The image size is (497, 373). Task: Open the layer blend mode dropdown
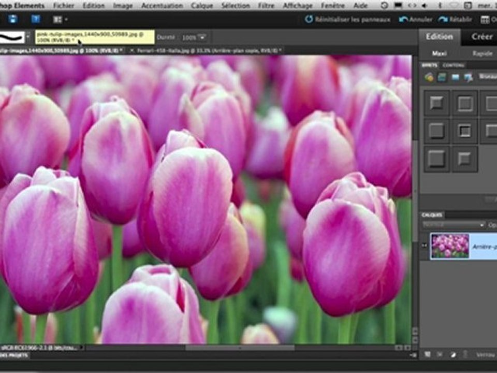pyautogui.click(x=454, y=225)
